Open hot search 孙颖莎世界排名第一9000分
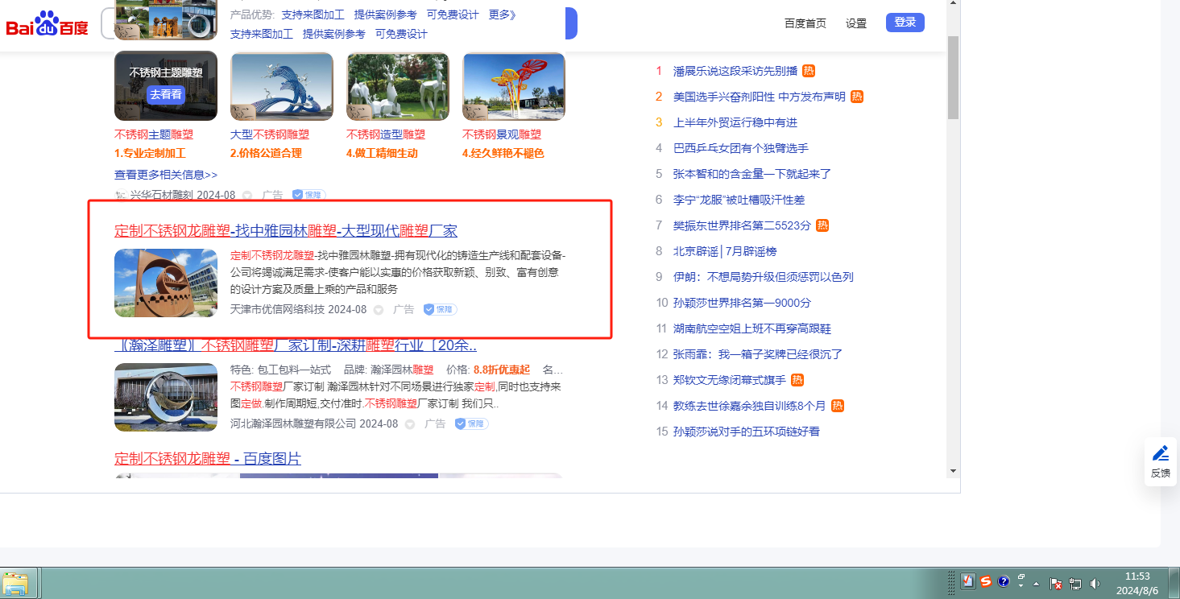Screen dimensions: 1180x599 click(x=743, y=303)
